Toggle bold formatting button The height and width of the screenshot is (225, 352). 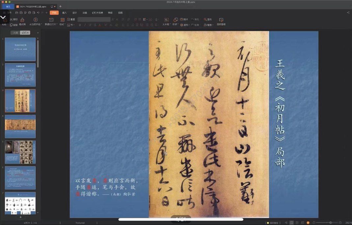(x=80, y=25)
